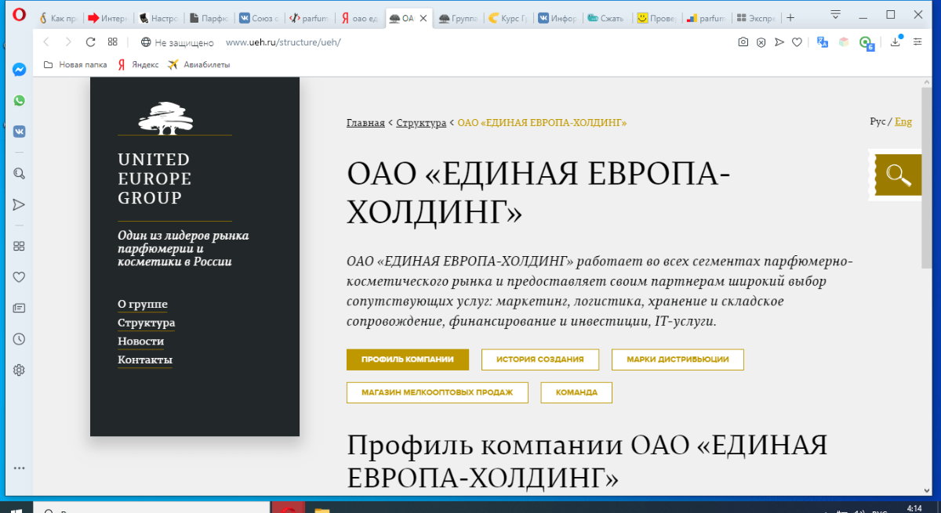Open Opera settings via the gear sidebar icon
The width and height of the screenshot is (941, 513).
tap(19, 369)
